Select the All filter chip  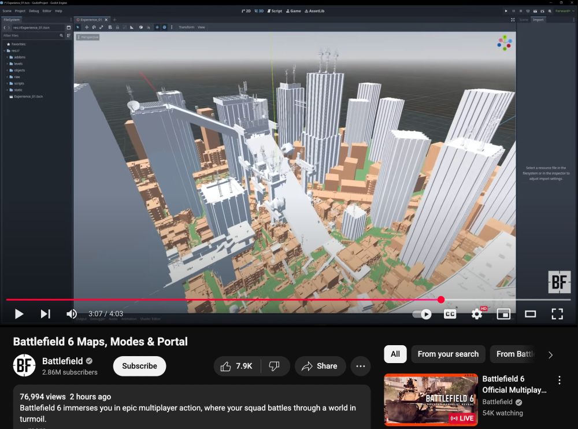click(x=395, y=354)
